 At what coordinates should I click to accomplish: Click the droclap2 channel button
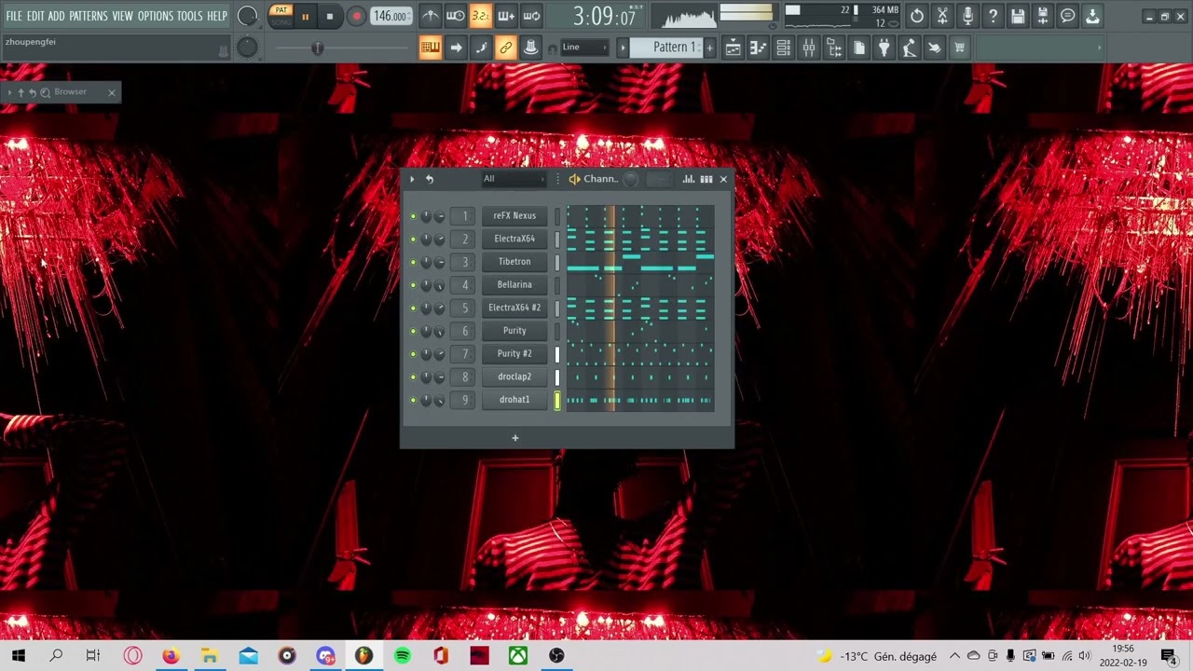(514, 377)
